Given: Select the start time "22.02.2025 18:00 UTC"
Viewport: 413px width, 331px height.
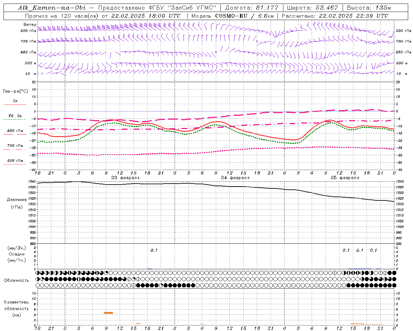Looking at the screenshot, I should coord(146,16).
